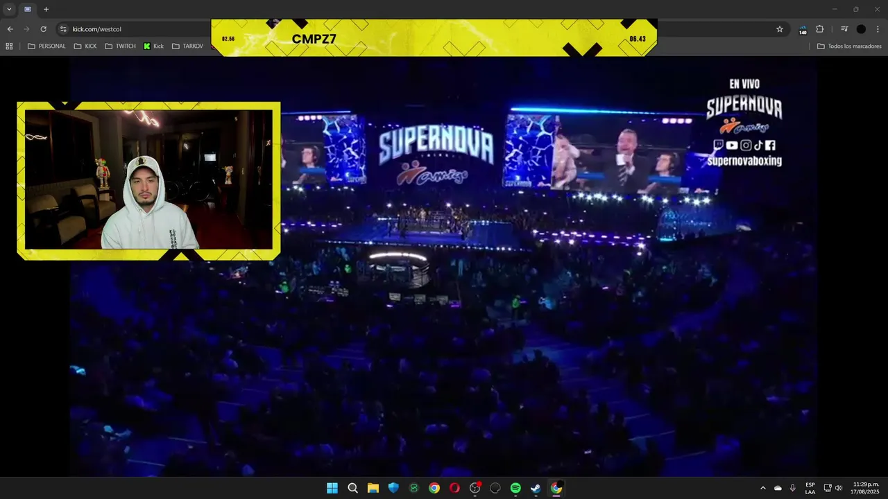Launch Opera from the taskbar
Screen dimensions: 888x499
pos(454,488)
